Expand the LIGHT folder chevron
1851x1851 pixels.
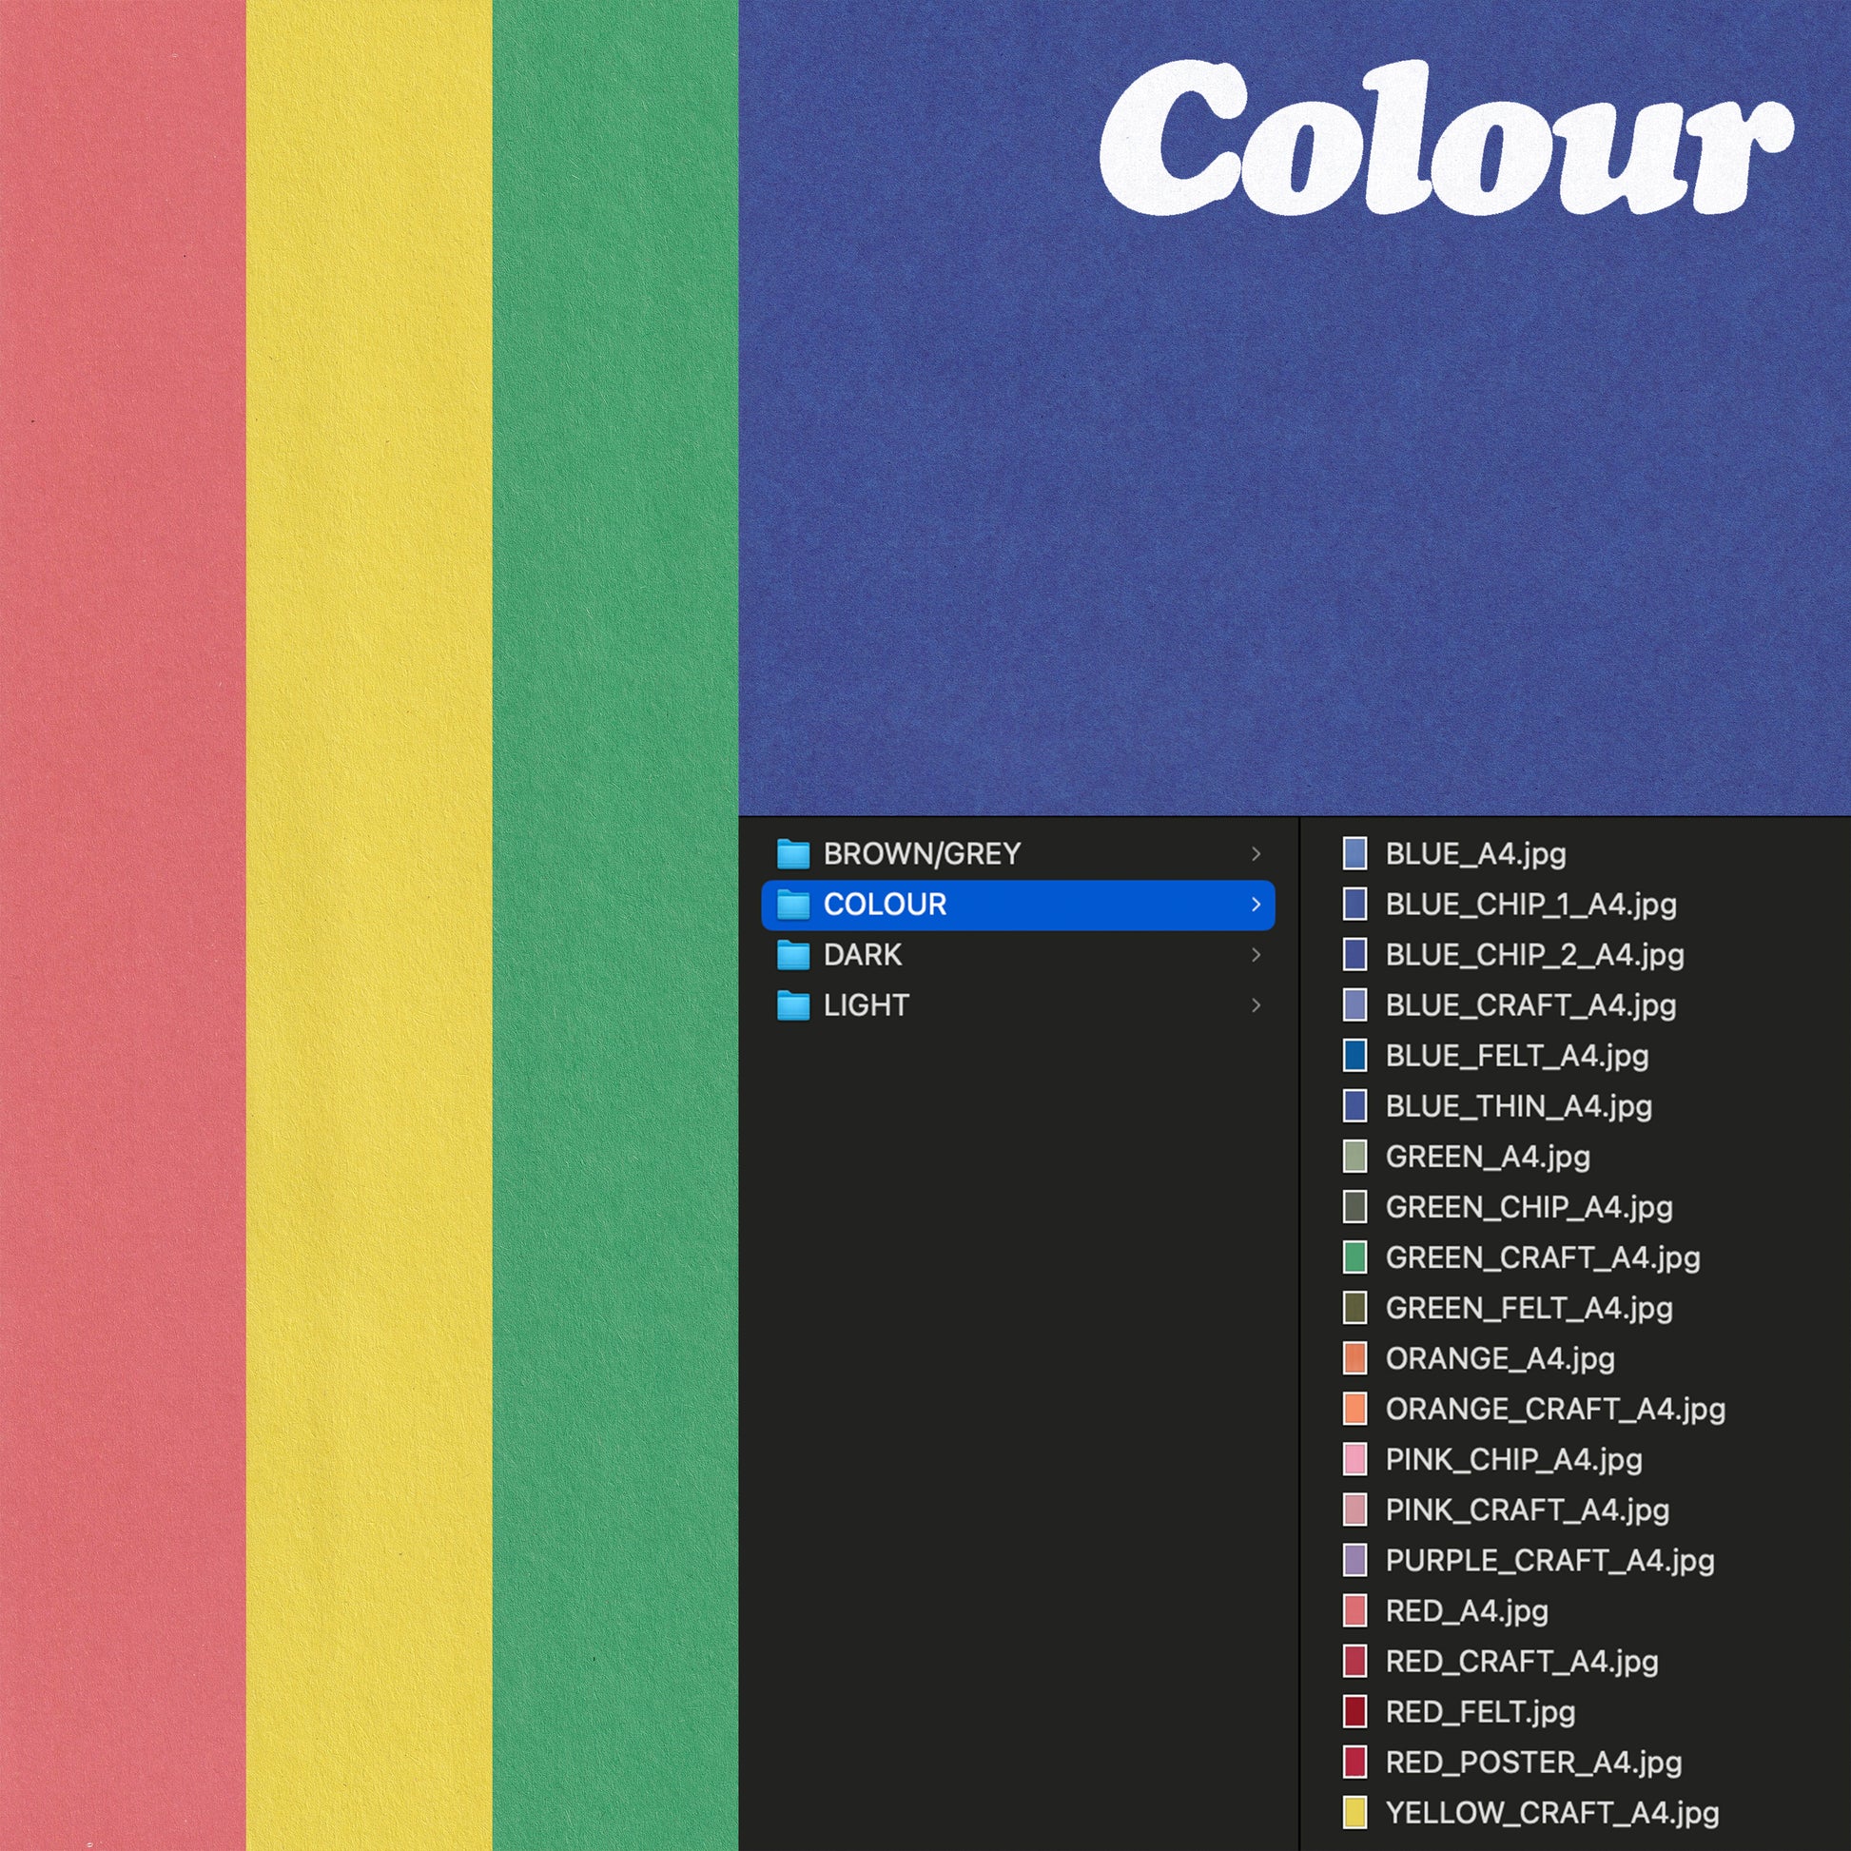coord(1256,1005)
